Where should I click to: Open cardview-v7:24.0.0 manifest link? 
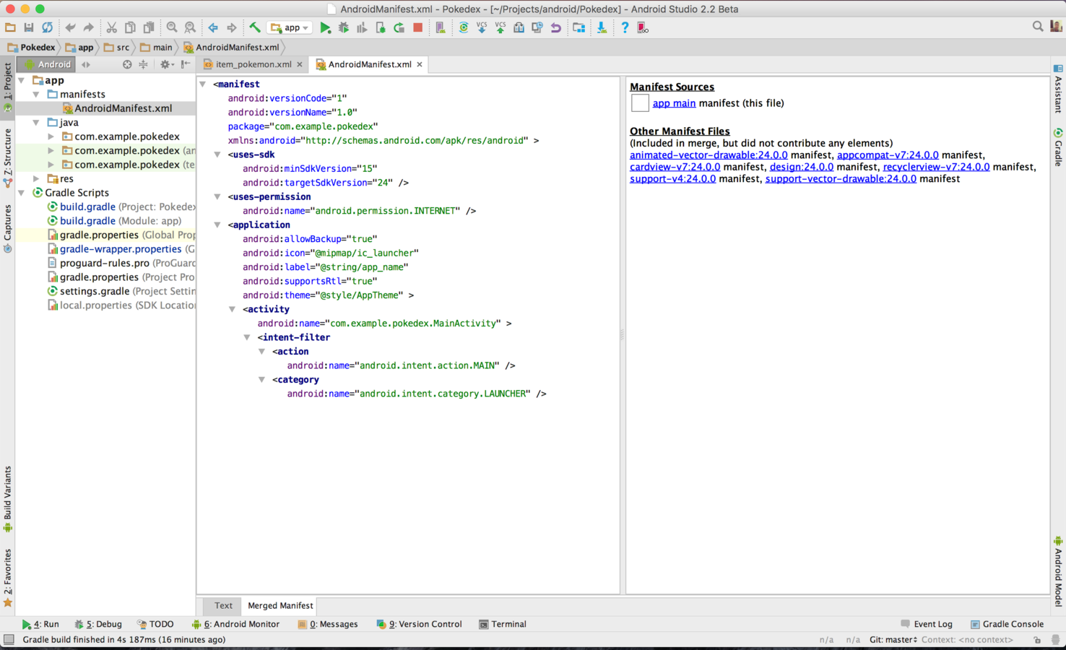pyautogui.click(x=675, y=167)
